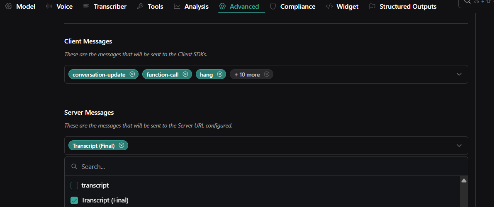Uncheck the Transcript (Final) checkbox
Image resolution: width=494 pixels, height=207 pixels.
pos(74,200)
